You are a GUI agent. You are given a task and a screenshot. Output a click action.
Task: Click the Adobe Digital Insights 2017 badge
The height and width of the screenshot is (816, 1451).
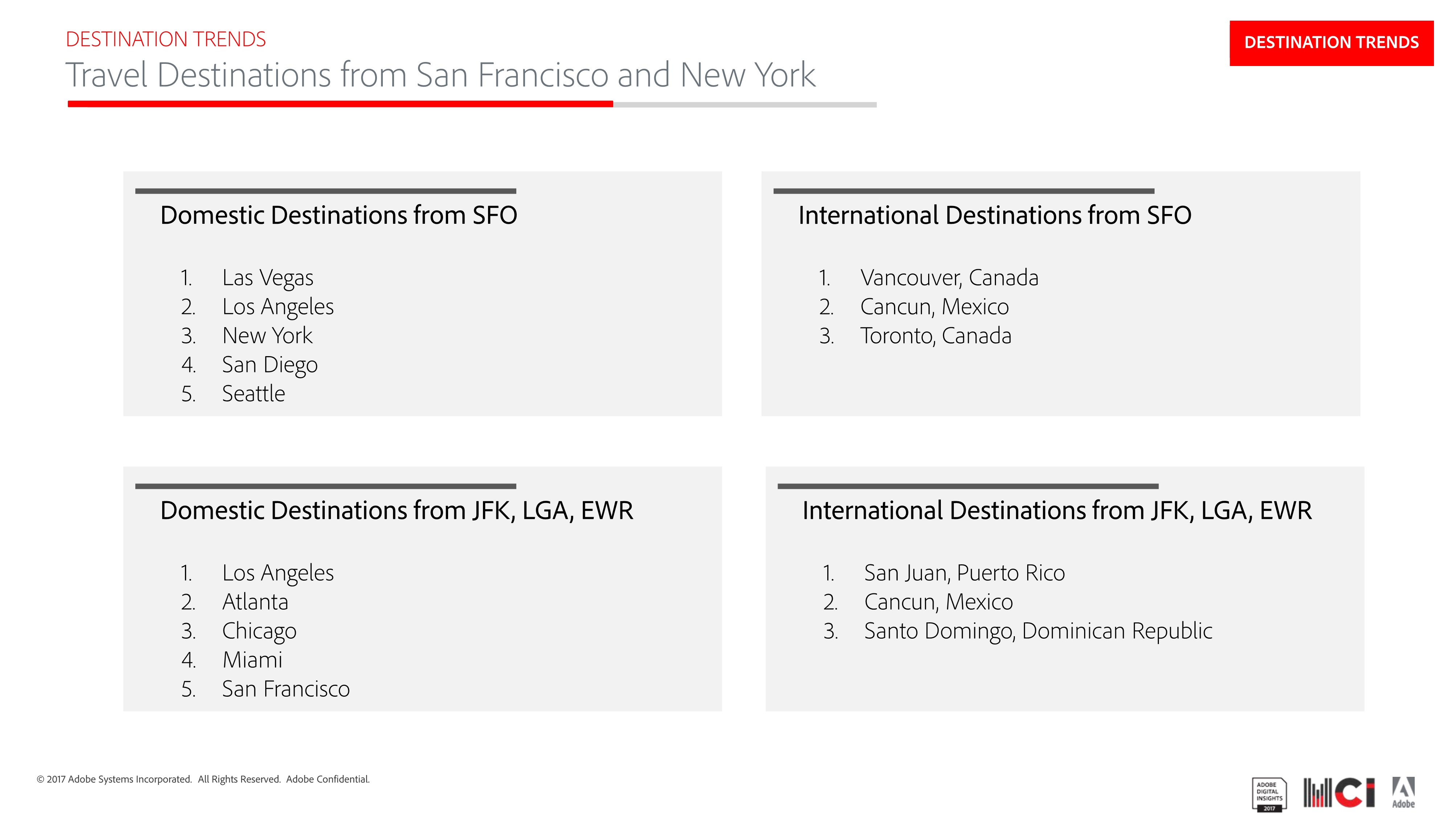[x=1268, y=795]
